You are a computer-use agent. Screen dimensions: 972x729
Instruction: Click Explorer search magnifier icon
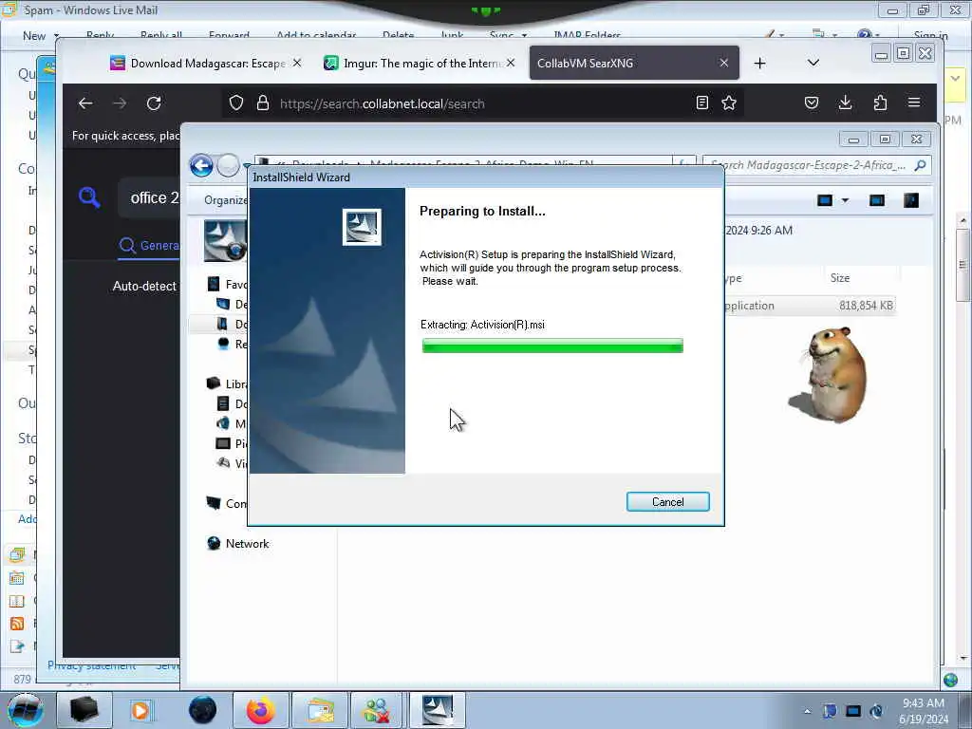tap(920, 165)
